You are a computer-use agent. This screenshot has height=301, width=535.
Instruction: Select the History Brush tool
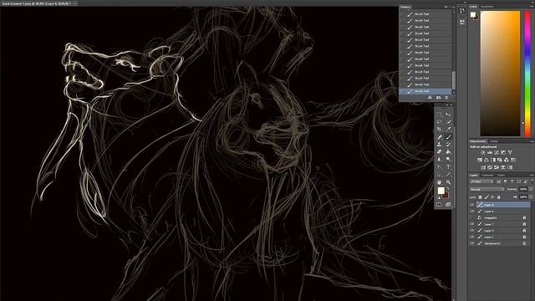[448, 145]
